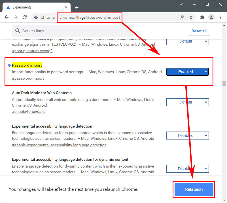Click Experimental accessibility language detection heading
Viewport: 227px width, 203px height.
(52, 126)
